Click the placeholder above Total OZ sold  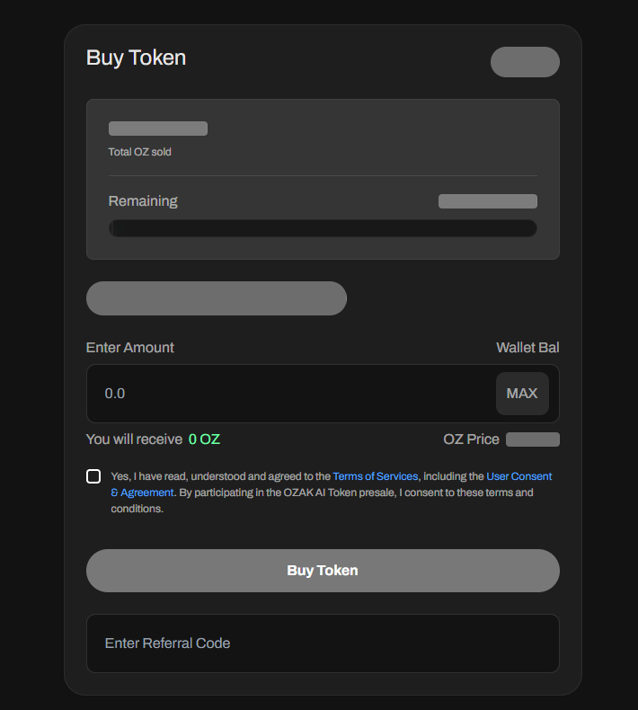pyautogui.click(x=158, y=129)
